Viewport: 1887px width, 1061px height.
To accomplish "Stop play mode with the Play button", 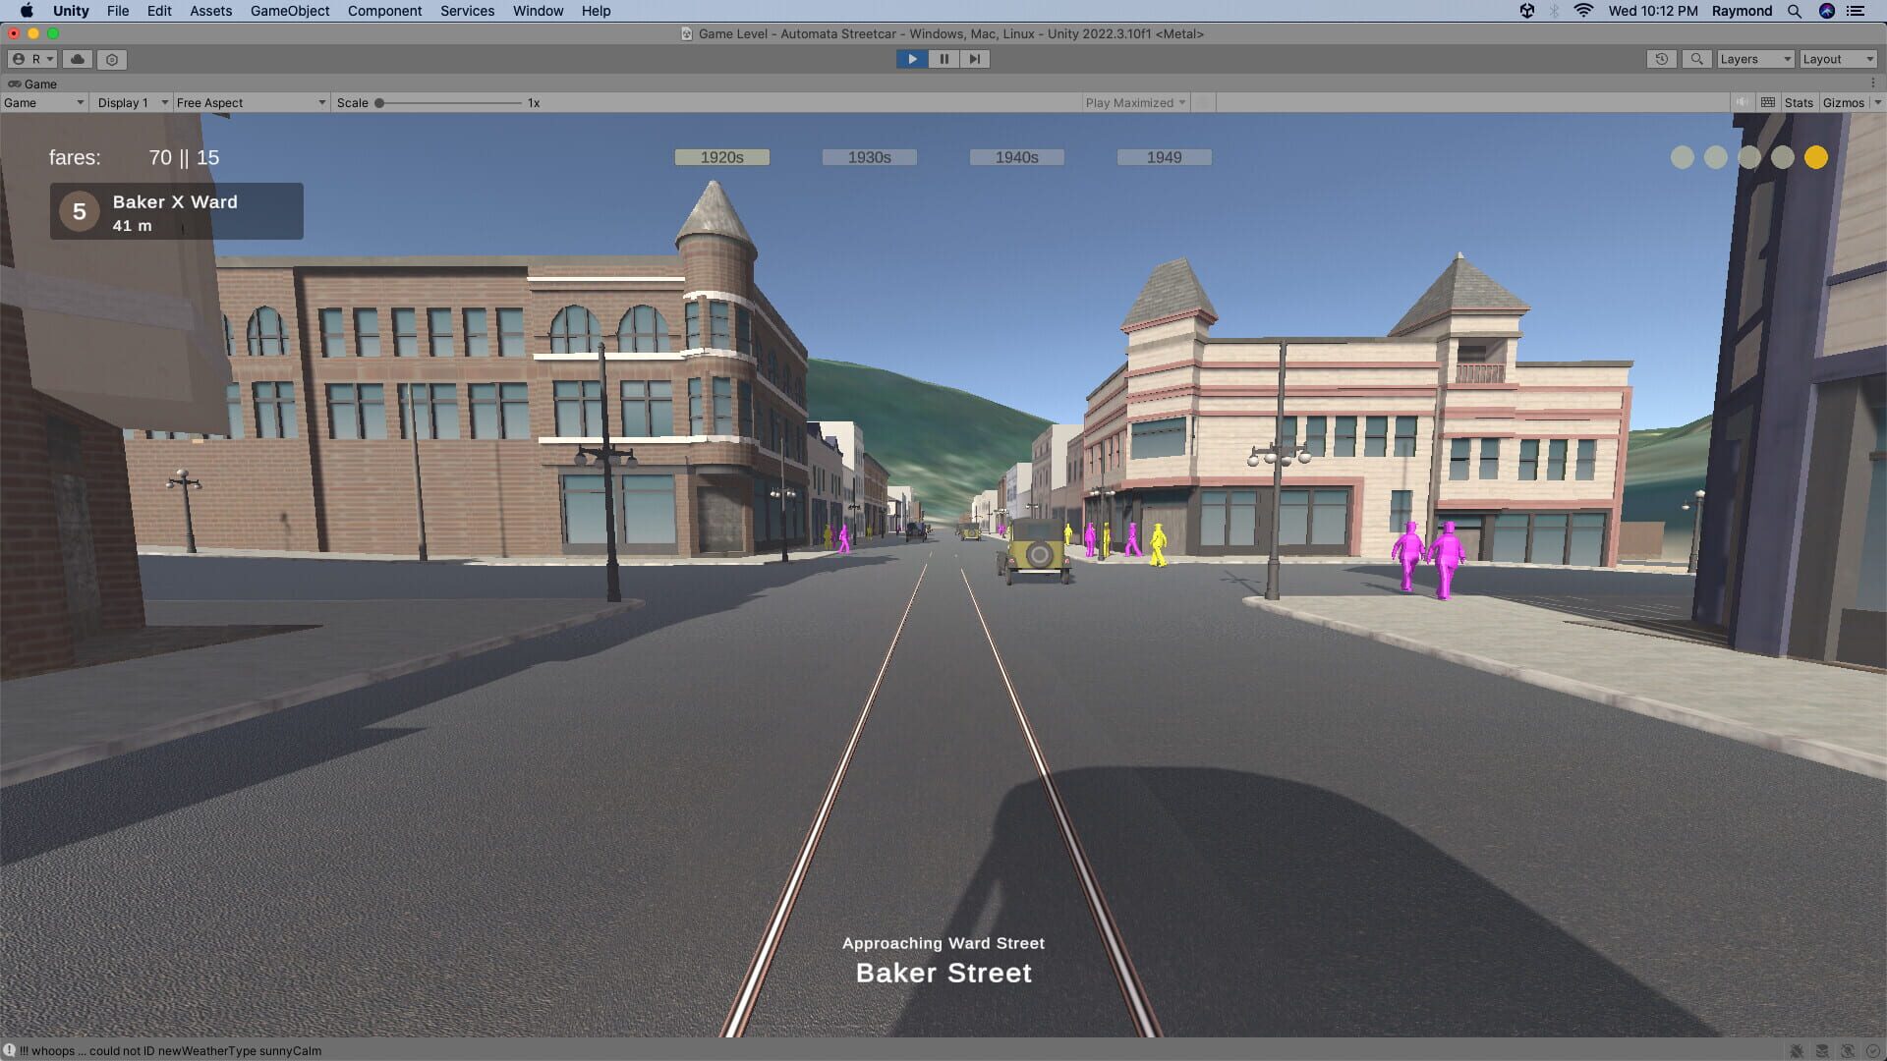I will click(912, 59).
